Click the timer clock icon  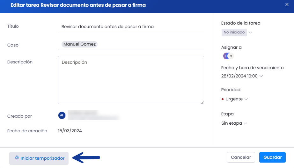(17, 158)
